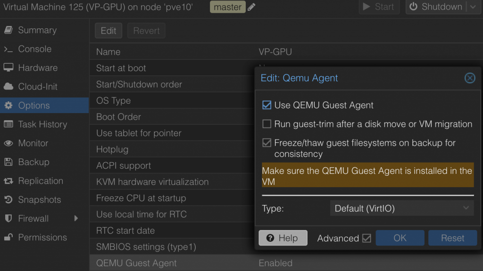Screen dimensions: 483x271
Task: Click the Permissions unlock icon
Action: click(x=8, y=237)
